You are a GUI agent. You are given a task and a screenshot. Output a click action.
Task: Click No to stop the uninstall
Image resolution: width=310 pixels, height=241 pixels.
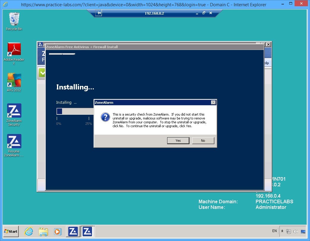[x=203, y=140]
